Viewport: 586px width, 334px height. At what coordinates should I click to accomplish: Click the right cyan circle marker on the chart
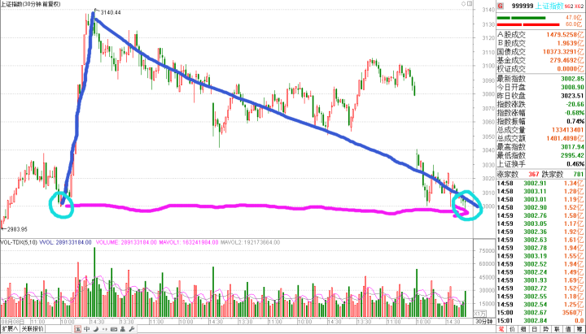point(465,205)
